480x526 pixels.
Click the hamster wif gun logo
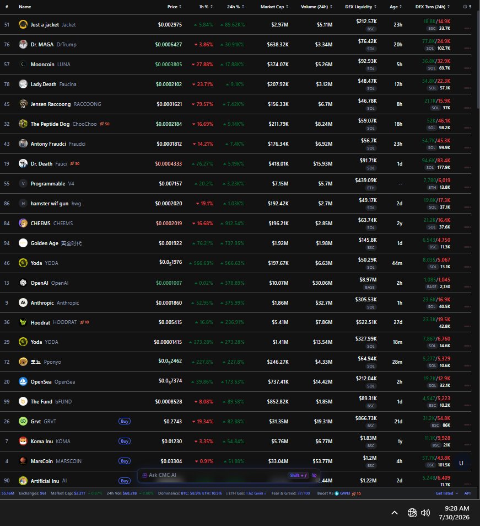click(x=23, y=203)
